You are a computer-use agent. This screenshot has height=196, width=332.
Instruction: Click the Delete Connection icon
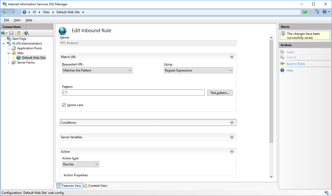[x=26, y=33]
